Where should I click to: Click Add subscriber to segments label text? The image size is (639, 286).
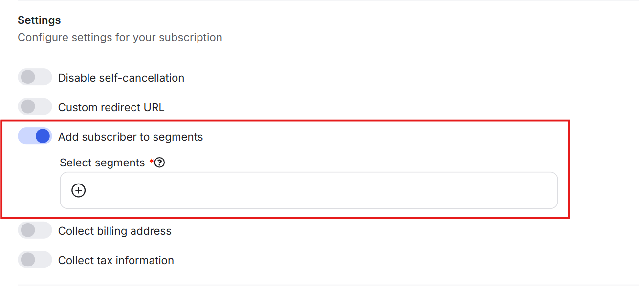(131, 137)
